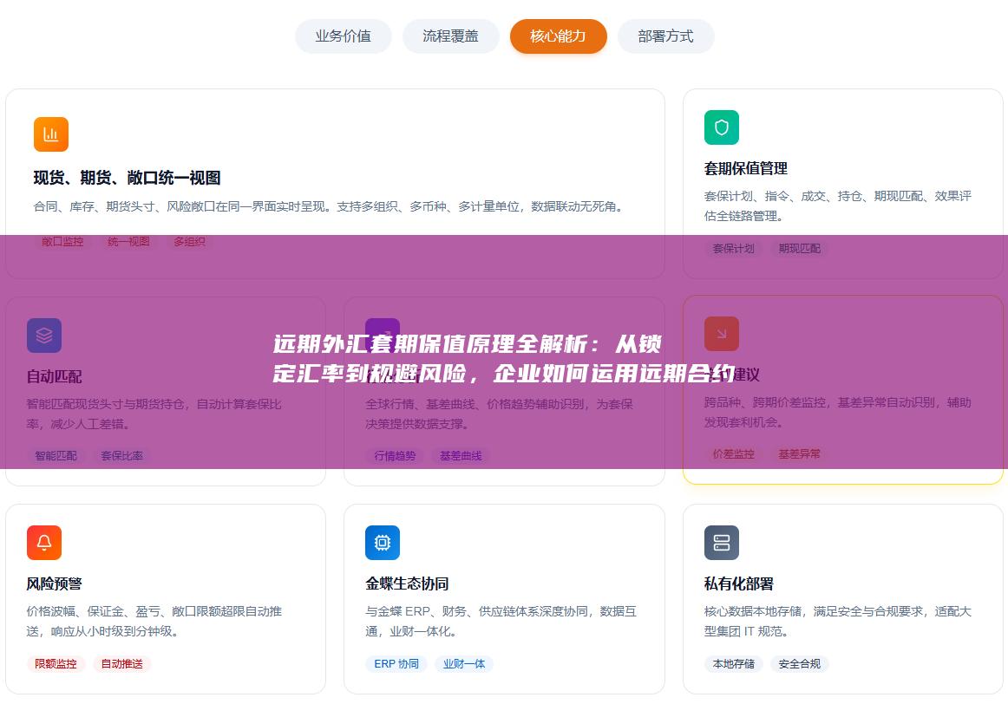Click the description starting 全球行情、基差曲线
Image resolution: width=1008 pixels, height=704 pixels.
500,414
